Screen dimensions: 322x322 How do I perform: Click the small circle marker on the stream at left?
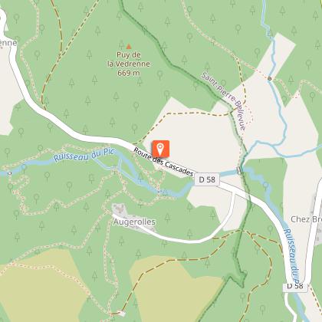tap(10, 173)
